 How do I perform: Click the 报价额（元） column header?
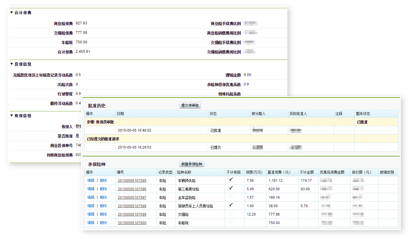pos(364,172)
